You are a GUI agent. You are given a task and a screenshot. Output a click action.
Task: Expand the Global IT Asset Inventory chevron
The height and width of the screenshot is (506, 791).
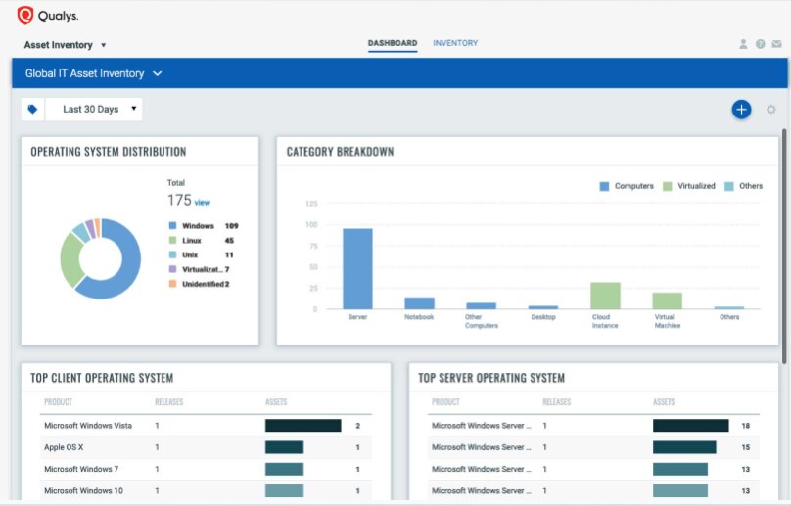coord(158,73)
